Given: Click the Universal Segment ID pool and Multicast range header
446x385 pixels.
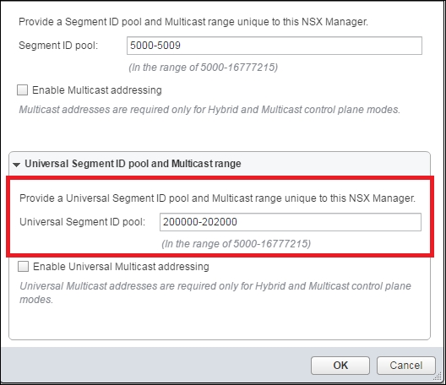Looking at the screenshot, I should coord(133,164).
